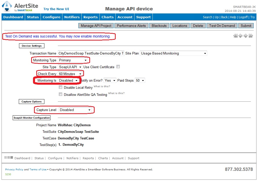The image size is (258, 181).
Task: Open the Charts menu
Action: pos(108,17)
